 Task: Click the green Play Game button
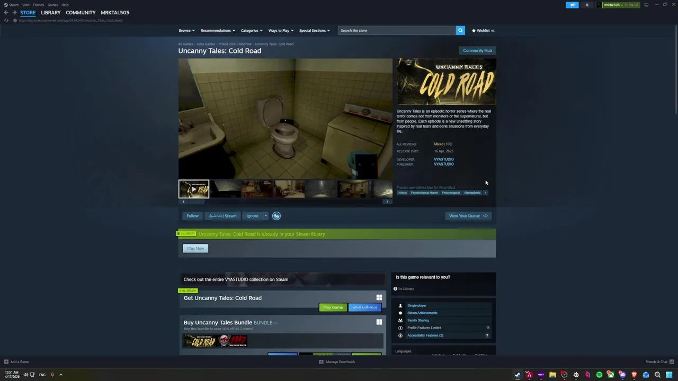[x=333, y=307]
